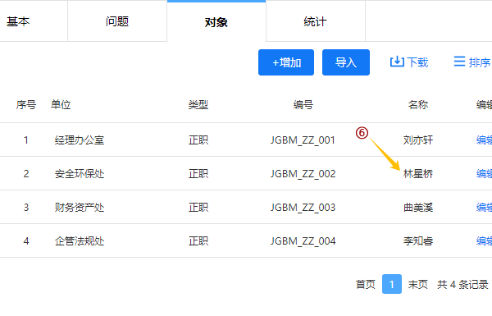
Task: Click the 编号 column header
Action: pos(303,104)
